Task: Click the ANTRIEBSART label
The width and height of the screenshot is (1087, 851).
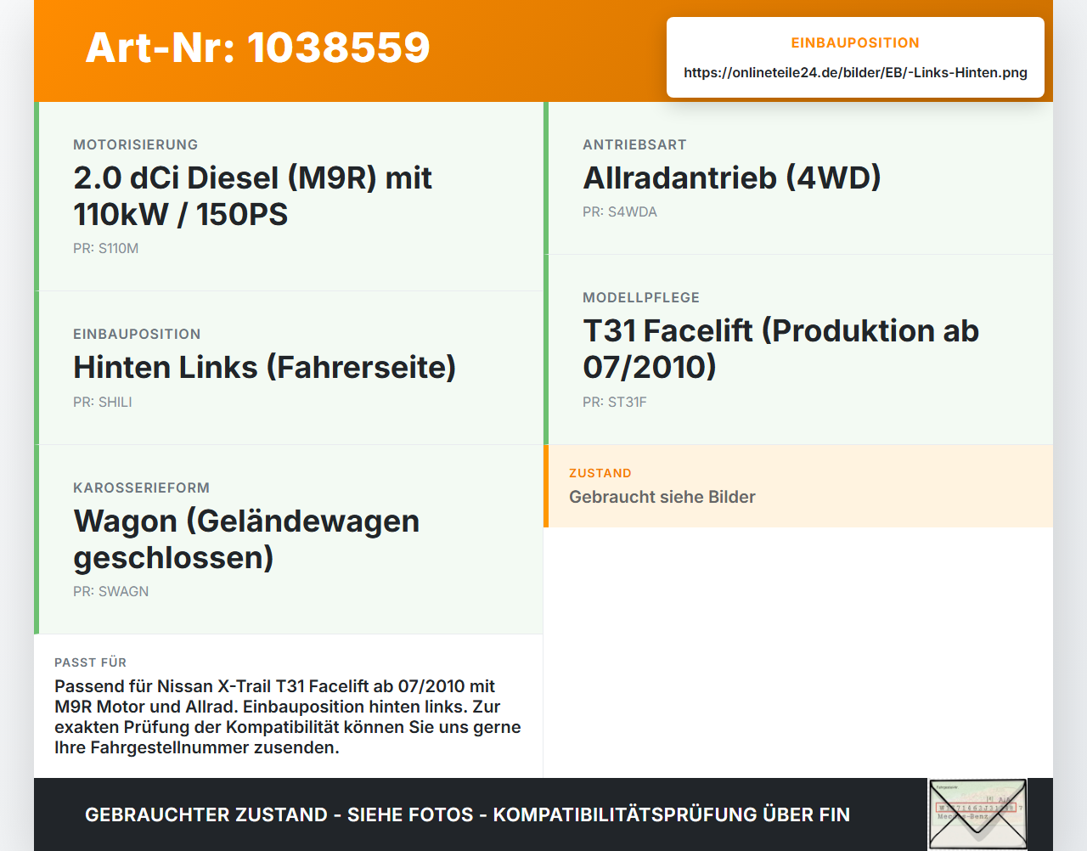Action: (x=634, y=145)
